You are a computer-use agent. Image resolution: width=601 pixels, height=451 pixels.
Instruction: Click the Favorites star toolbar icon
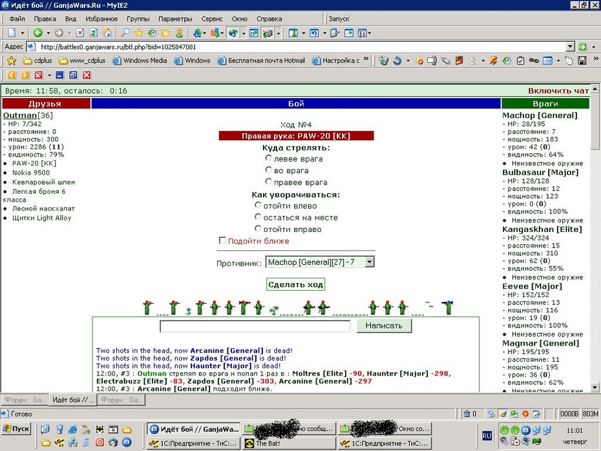[138, 33]
